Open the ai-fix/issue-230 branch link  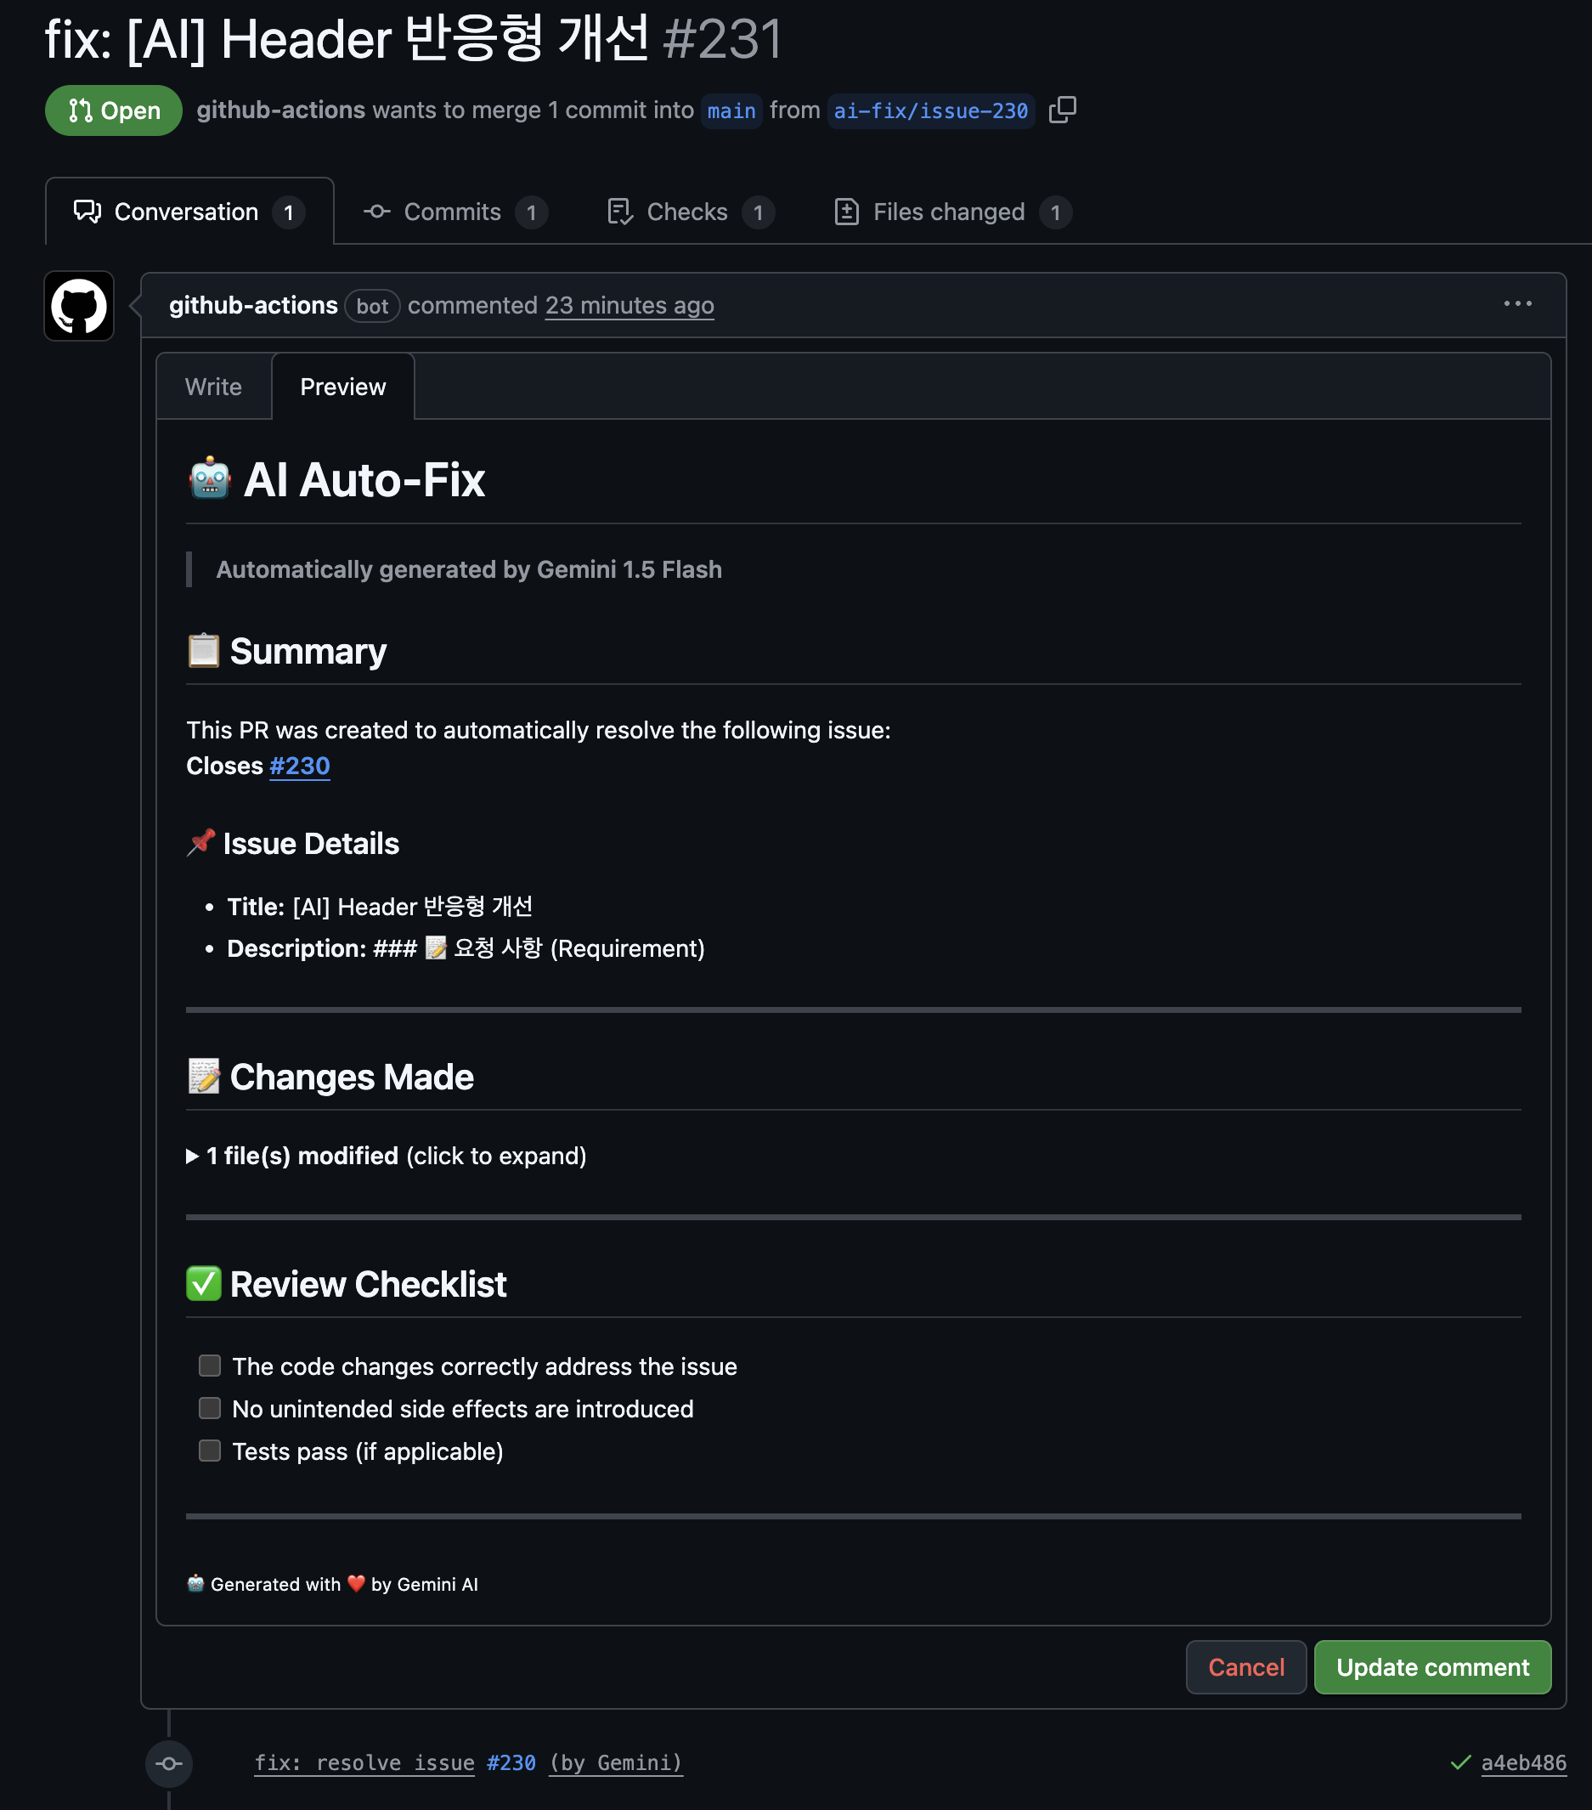930,110
